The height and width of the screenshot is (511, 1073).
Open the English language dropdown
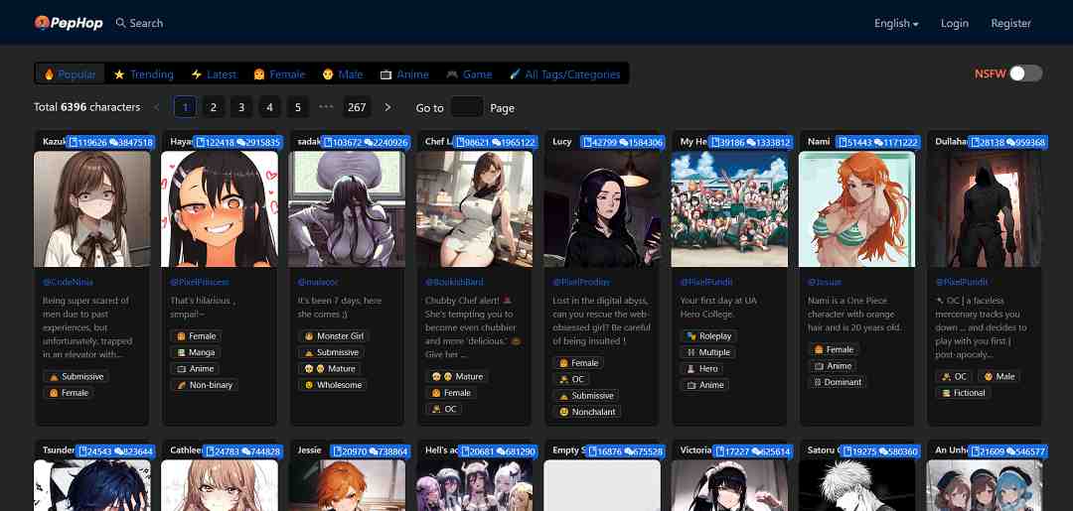(896, 23)
